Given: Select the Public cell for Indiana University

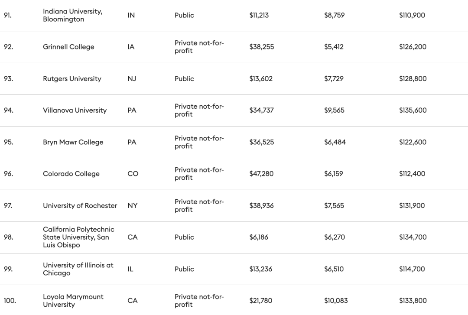Looking at the screenshot, I should [184, 15].
